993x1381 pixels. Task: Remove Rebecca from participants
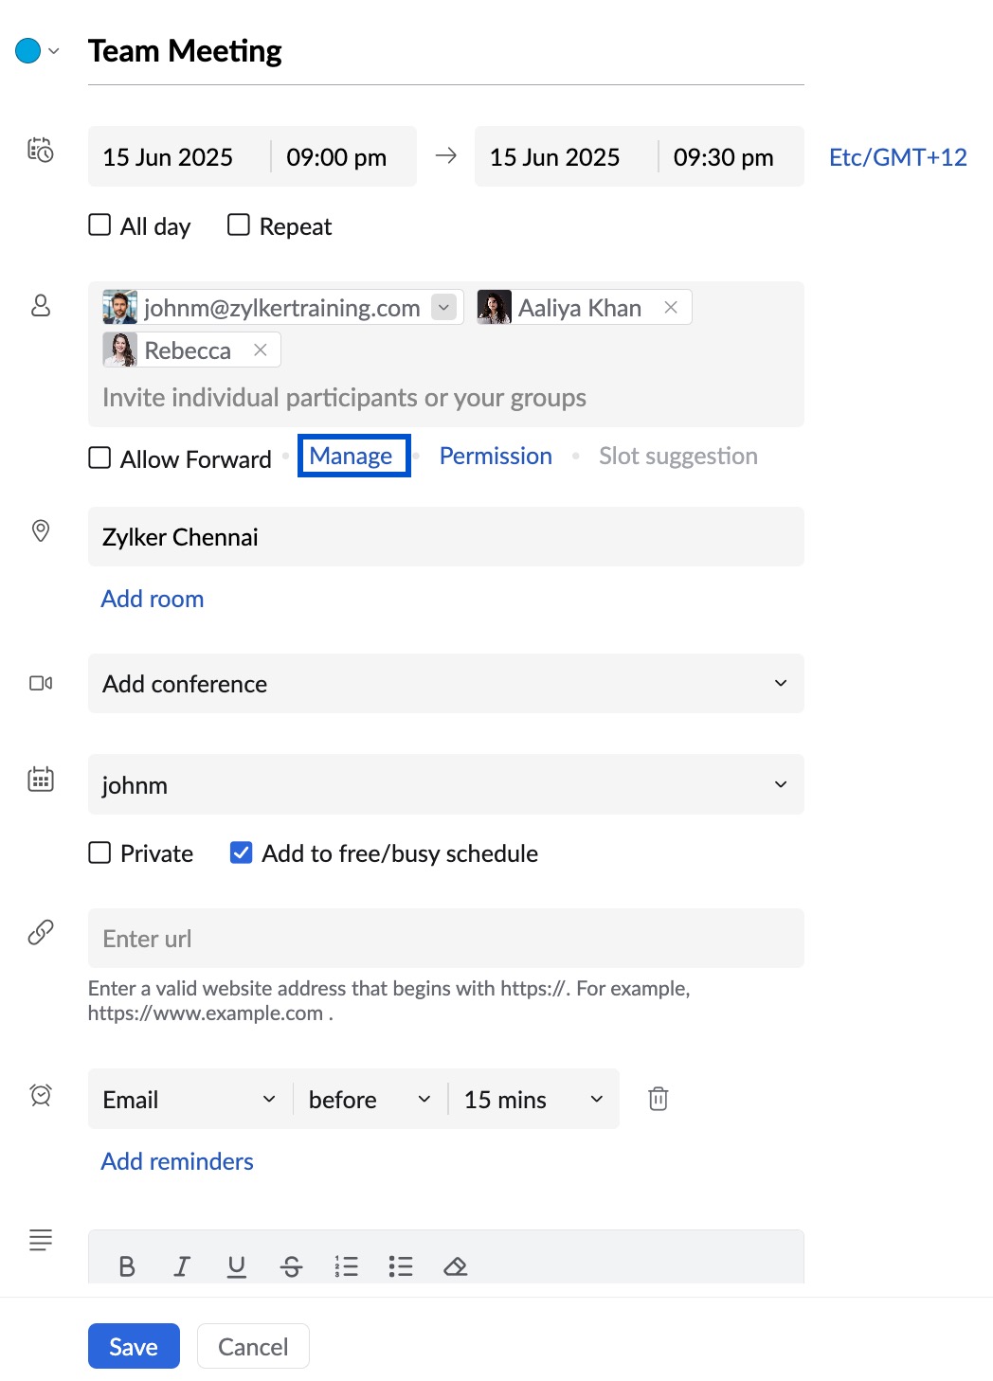tap(261, 350)
